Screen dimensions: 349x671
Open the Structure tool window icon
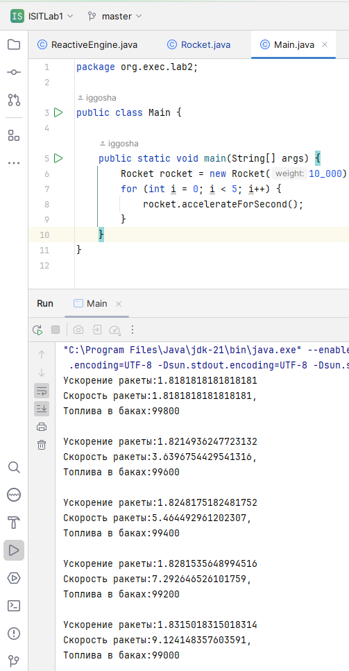[14, 135]
